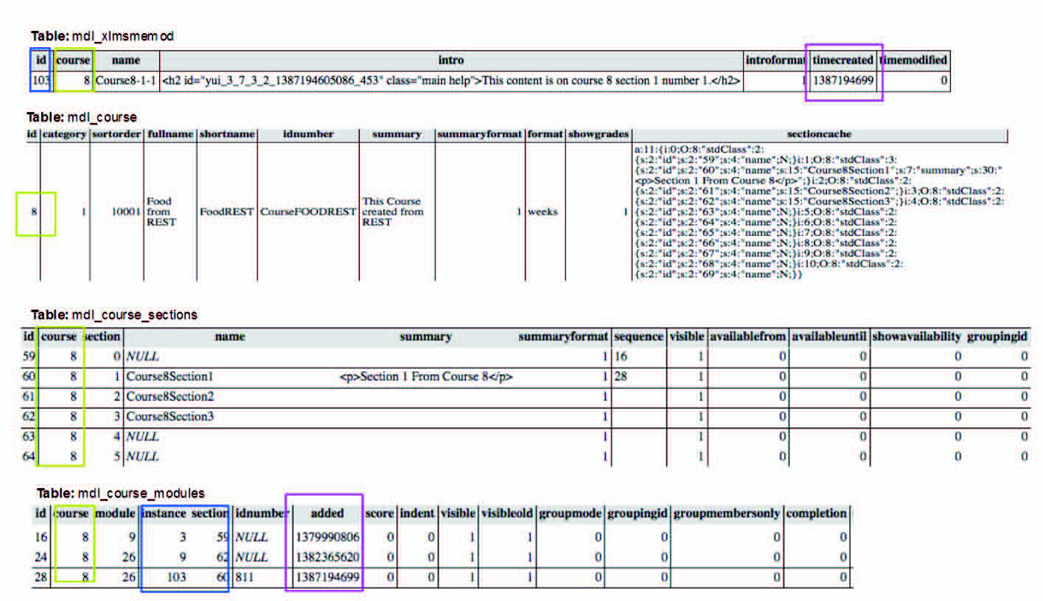
Task: Click the 'instance' column header
Action: pos(164,513)
